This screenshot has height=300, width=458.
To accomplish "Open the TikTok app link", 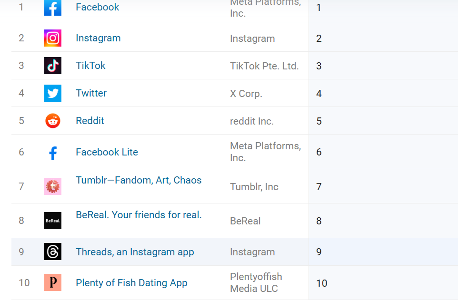I will (x=90, y=66).
